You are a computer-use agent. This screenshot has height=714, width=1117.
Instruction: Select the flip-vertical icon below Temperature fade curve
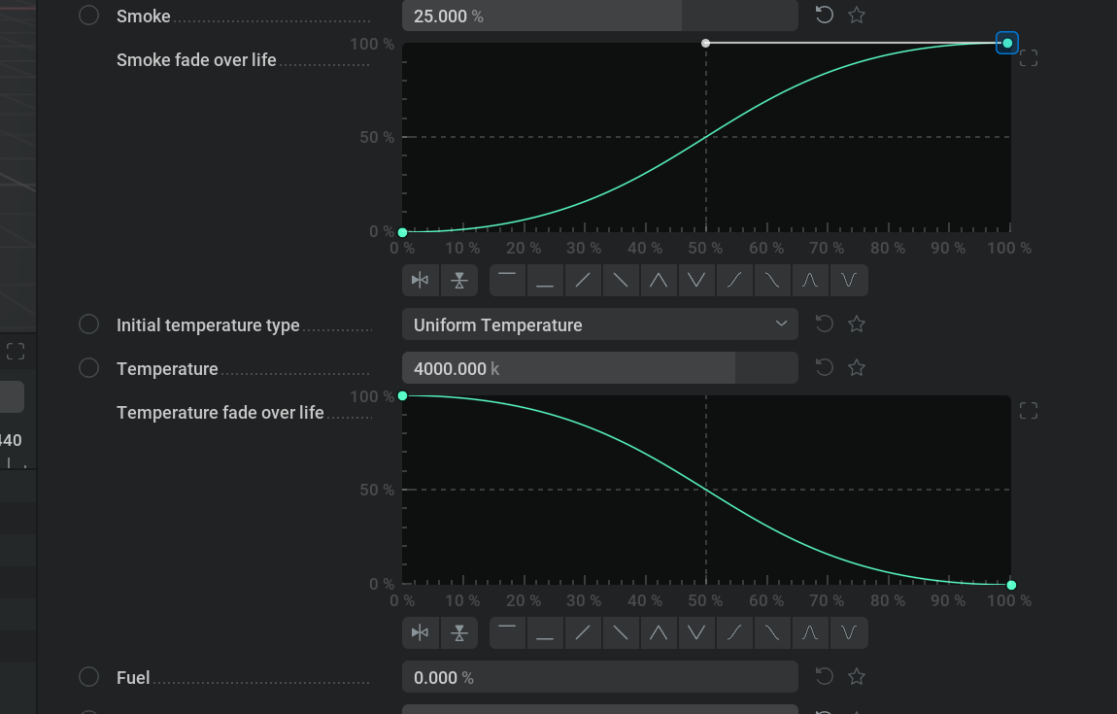point(458,632)
